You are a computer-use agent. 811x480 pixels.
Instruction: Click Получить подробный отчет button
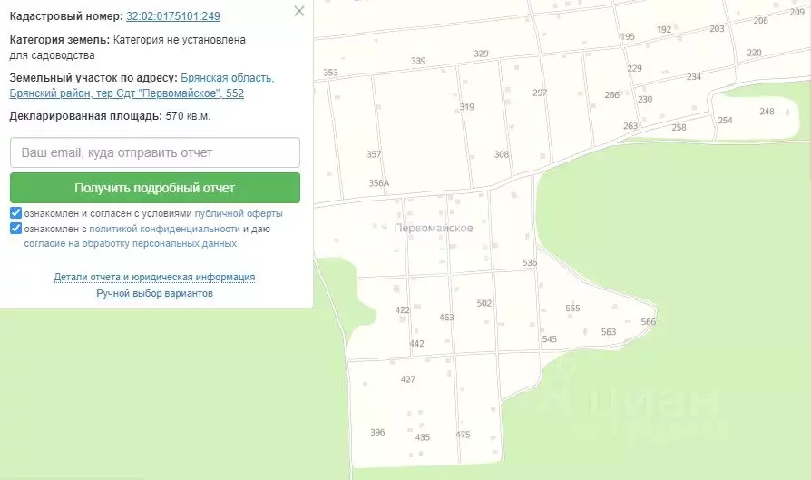(x=155, y=188)
